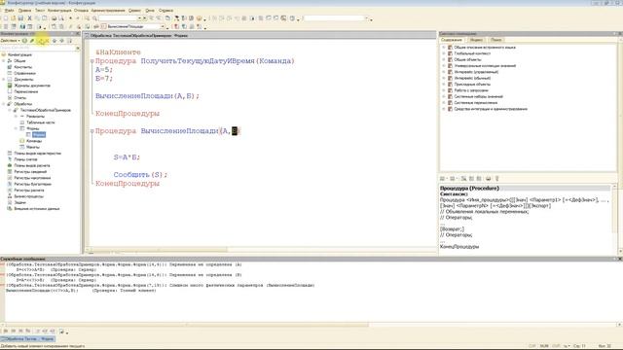Expand Общие объекты in syntax helper
623x350 pixels.
pos(444,59)
